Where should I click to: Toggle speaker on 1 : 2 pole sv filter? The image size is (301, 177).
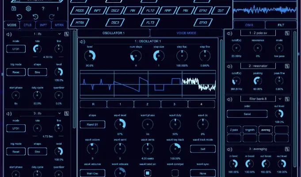[230, 33]
